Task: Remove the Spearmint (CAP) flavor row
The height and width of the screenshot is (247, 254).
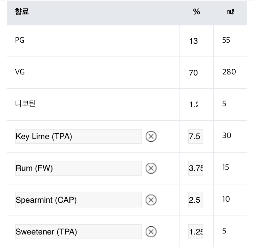Action: [151, 200]
